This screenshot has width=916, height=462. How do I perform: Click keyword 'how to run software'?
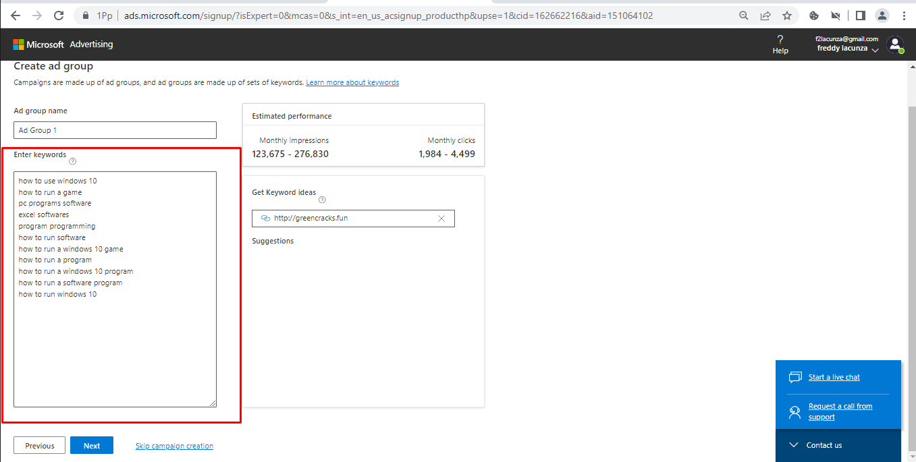(52, 237)
